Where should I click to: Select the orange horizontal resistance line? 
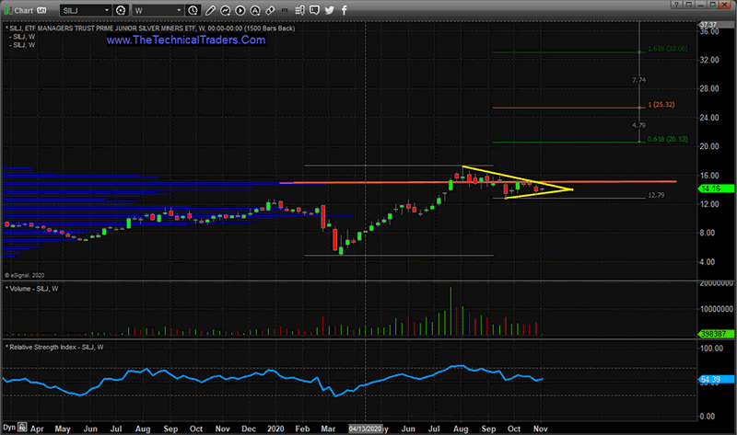coord(599,182)
